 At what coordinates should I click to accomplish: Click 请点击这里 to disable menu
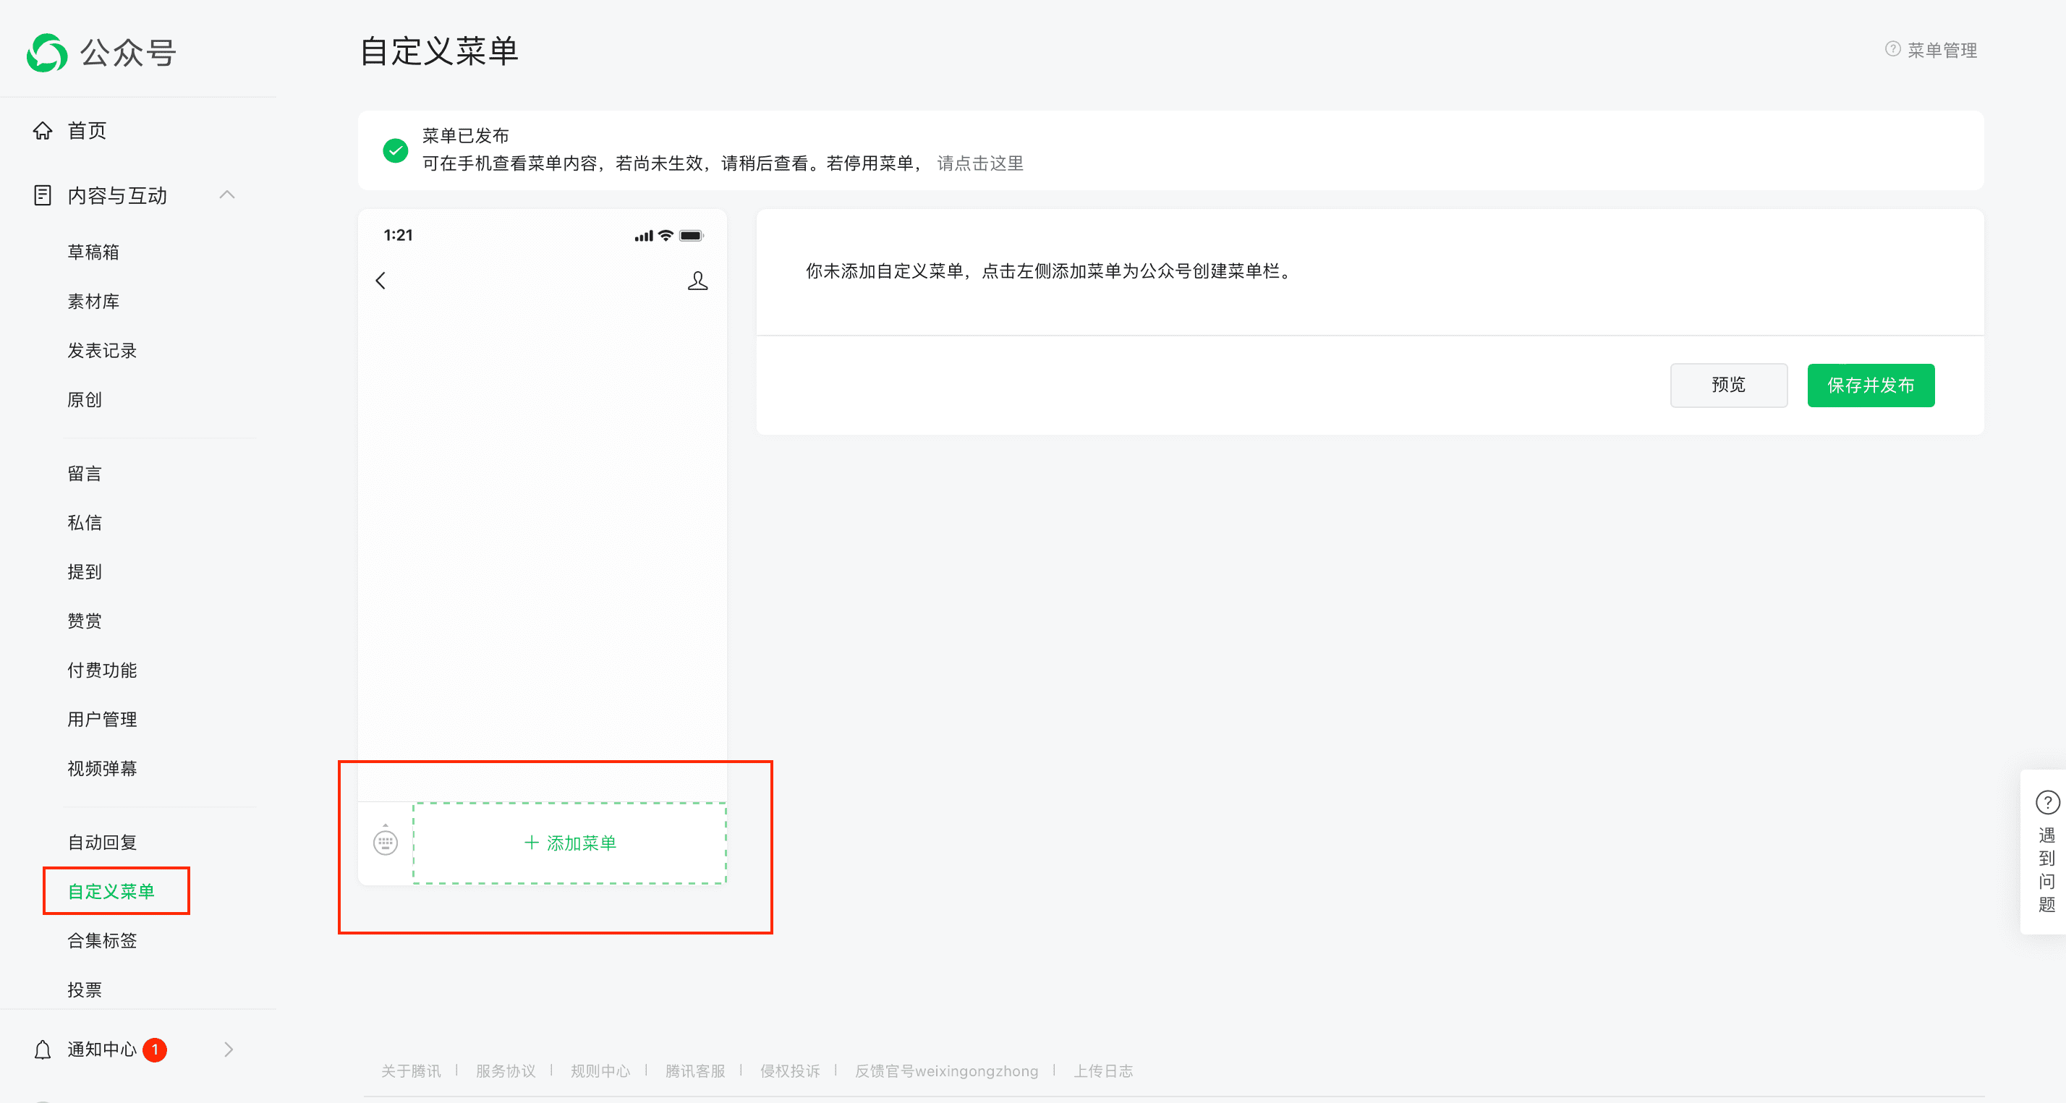(x=980, y=163)
